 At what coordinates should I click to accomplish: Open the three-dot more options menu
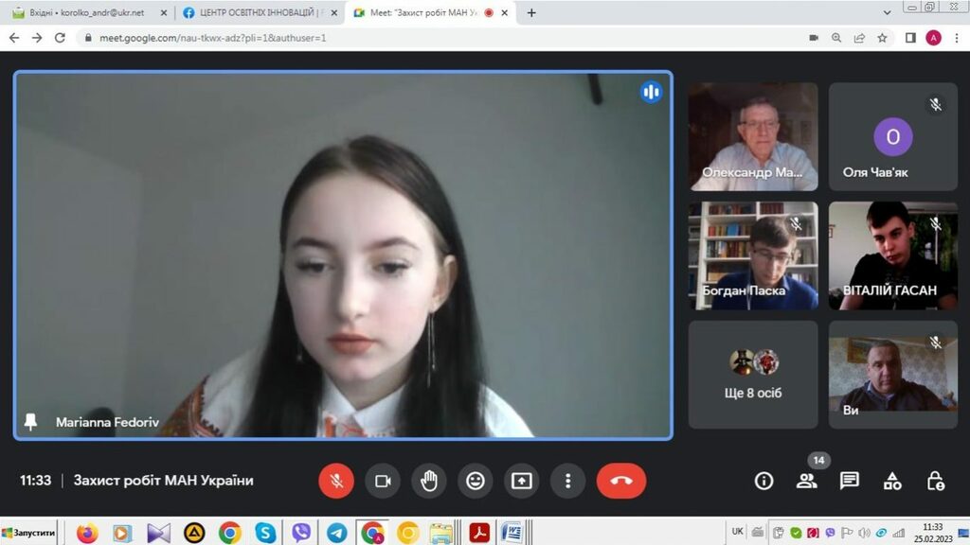[567, 481]
